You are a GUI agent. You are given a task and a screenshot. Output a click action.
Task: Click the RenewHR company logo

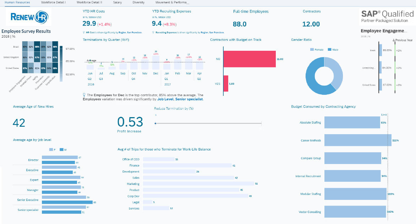pyautogui.click(x=28, y=16)
